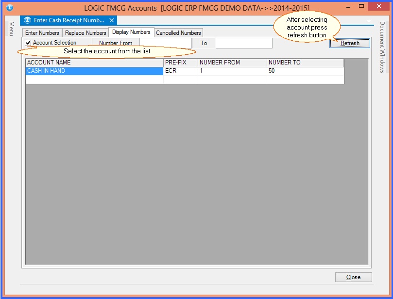Click the NUMBER TO column header

[x=305, y=63]
